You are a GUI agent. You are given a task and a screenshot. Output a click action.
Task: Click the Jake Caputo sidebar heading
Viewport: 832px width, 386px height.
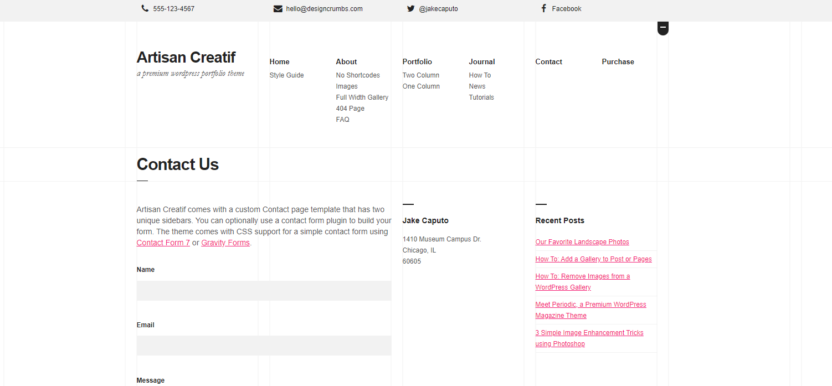click(x=425, y=220)
